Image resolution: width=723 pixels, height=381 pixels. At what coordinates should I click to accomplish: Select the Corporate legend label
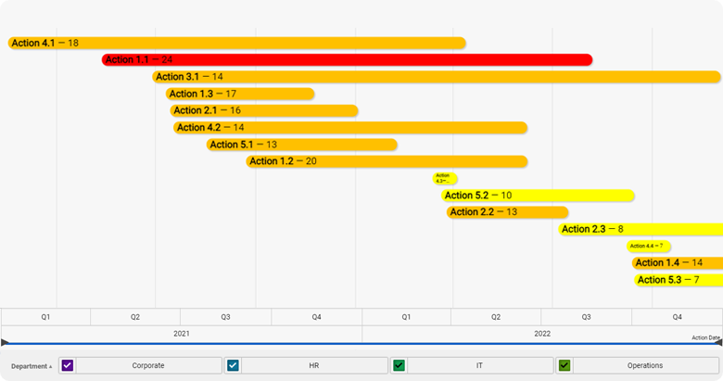(x=148, y=365)
